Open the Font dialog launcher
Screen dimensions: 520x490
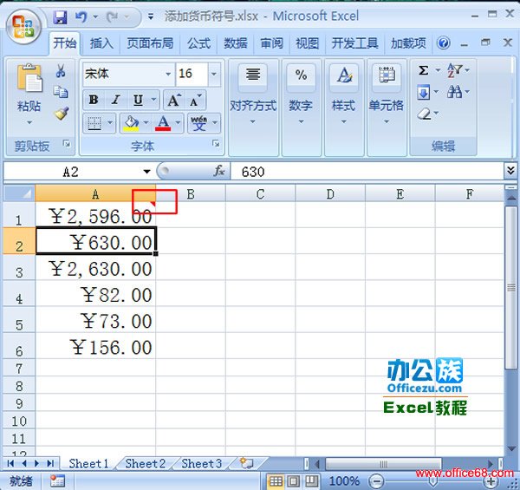pyautogui.click(x=216, y=144)
